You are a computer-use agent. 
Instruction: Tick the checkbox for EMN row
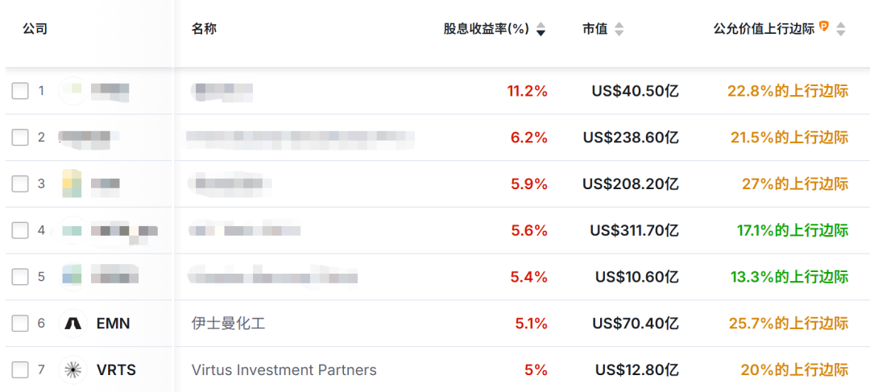pos(20,324)
